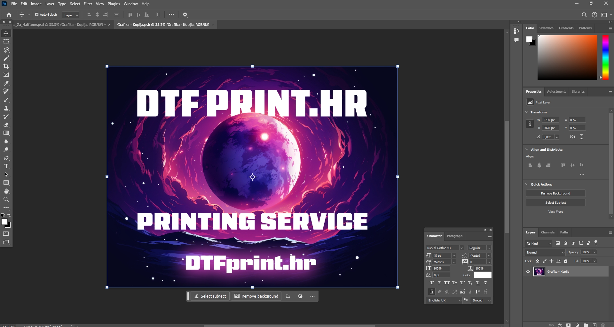
Task: Switch to the Paragraph tab
Action: [x=454, y=236]
